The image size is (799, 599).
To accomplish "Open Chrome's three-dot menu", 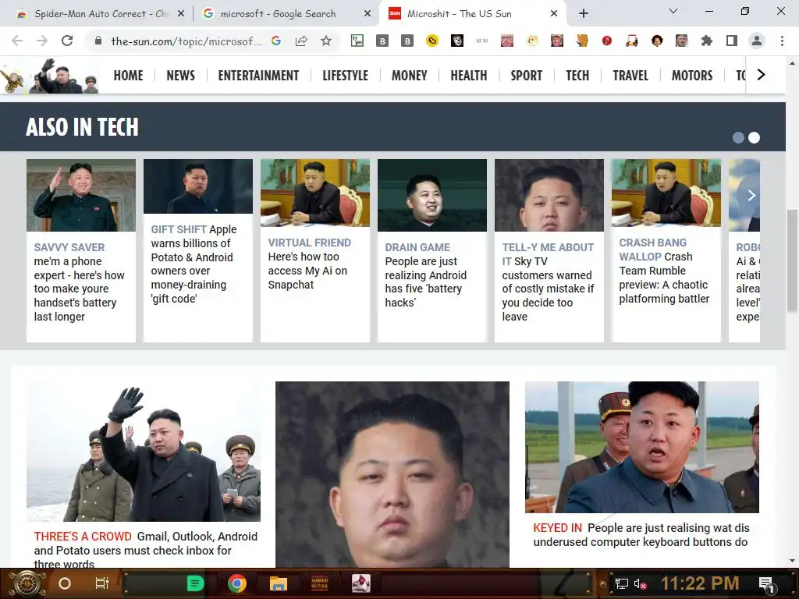I will (x=782, y=41).
